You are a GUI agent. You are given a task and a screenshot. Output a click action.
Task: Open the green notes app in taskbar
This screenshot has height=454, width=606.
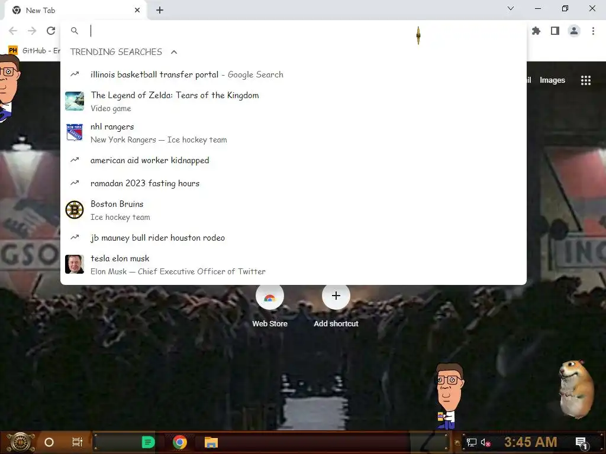(148, 442)
